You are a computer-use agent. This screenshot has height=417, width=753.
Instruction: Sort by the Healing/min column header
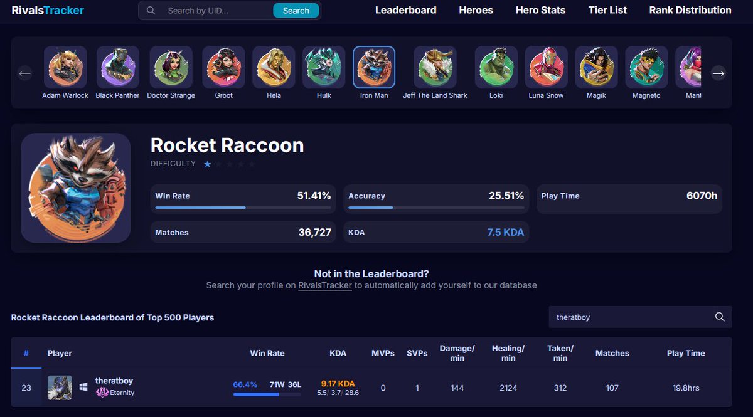click(508, 353)
